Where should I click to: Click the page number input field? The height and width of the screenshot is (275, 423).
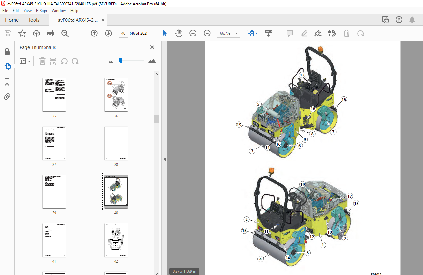(123, 33)
